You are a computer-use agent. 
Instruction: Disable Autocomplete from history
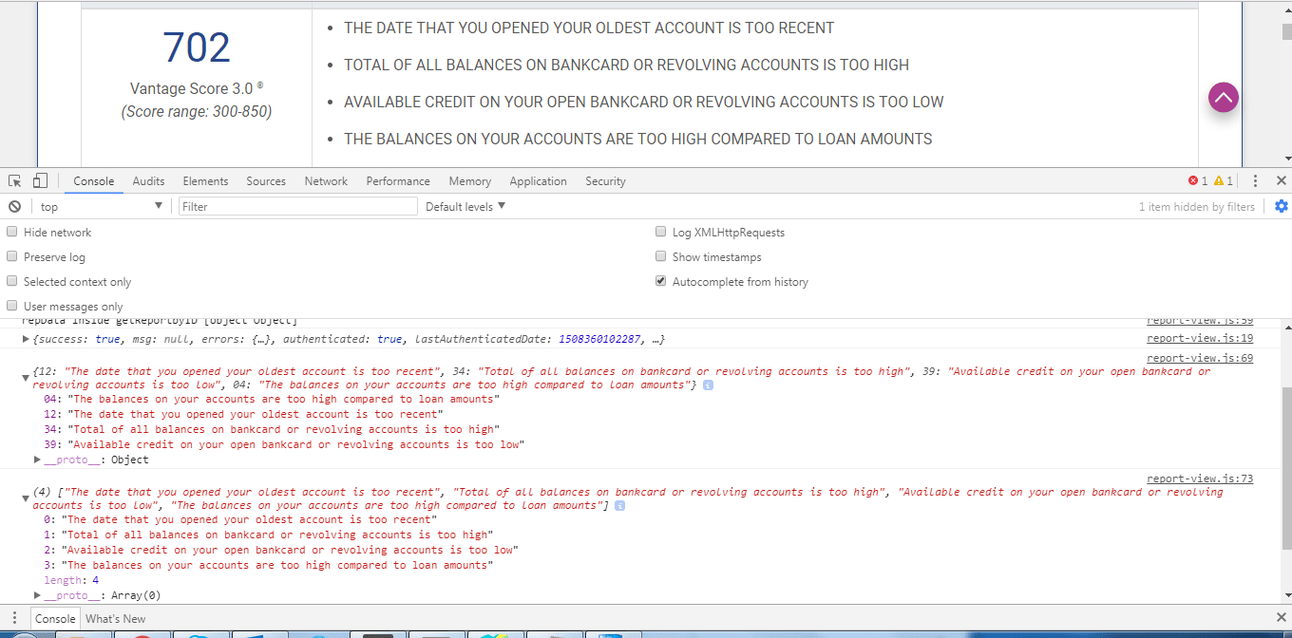click(660, 280)
